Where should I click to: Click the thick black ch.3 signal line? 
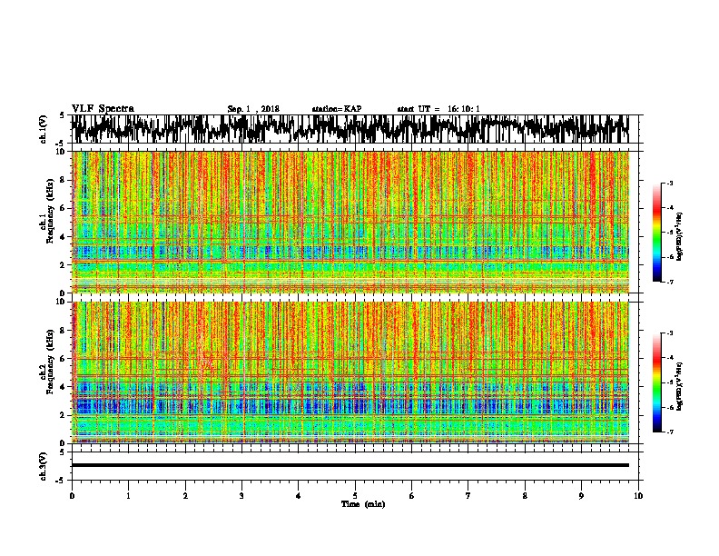click(x=350, y=465)
